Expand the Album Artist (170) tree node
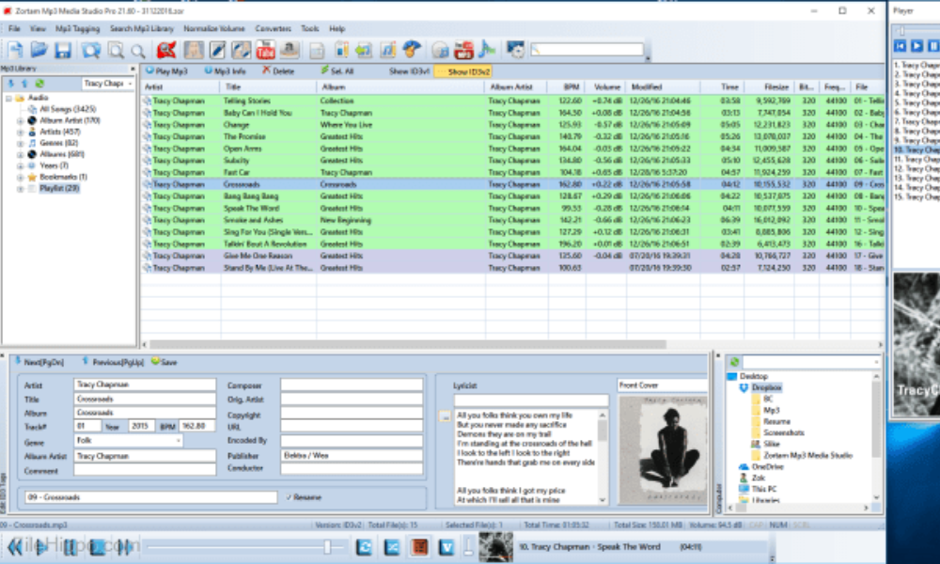Image resolution: width=940 pixels, height=564 pixels. point(20,120)
